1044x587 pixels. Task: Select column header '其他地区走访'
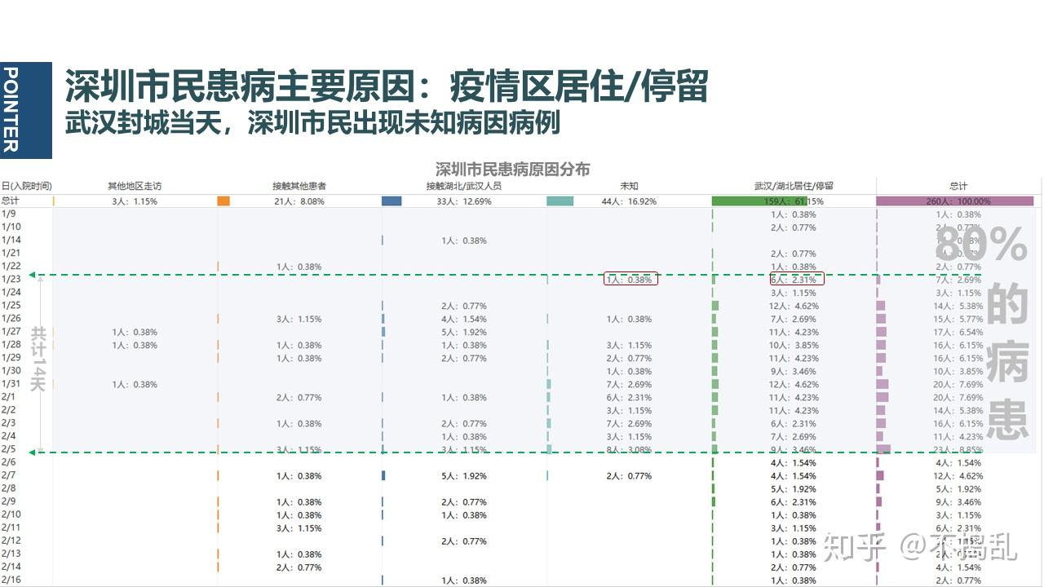[135, 187]
